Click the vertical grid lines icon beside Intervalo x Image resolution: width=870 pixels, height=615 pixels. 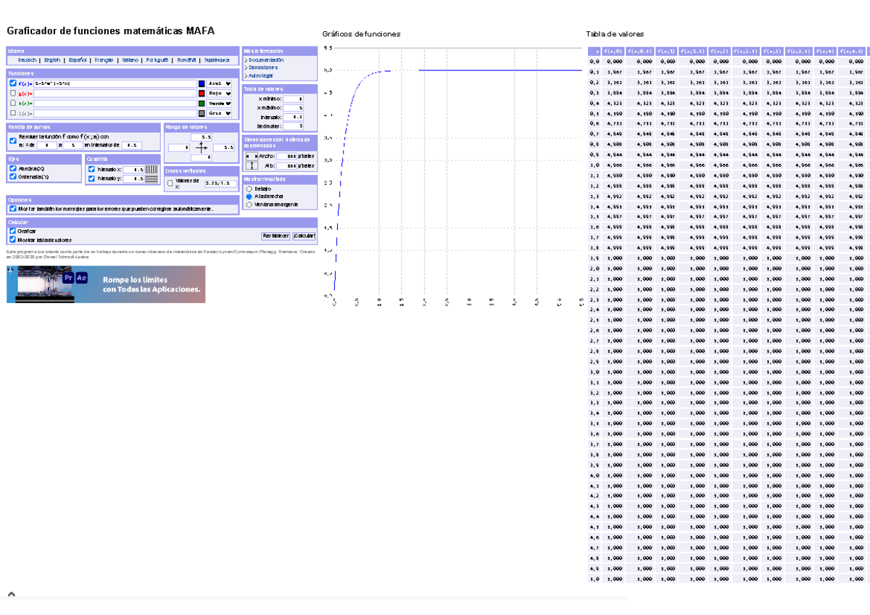[152, 169]
